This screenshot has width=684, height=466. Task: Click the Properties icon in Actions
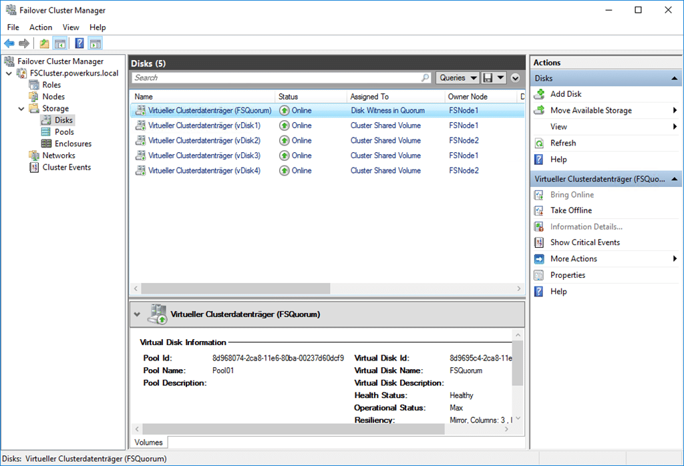(x=539, y=275)
